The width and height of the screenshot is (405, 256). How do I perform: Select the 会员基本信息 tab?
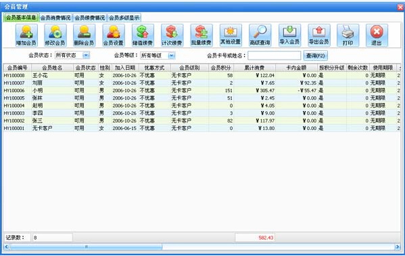(x=21, y=18)
